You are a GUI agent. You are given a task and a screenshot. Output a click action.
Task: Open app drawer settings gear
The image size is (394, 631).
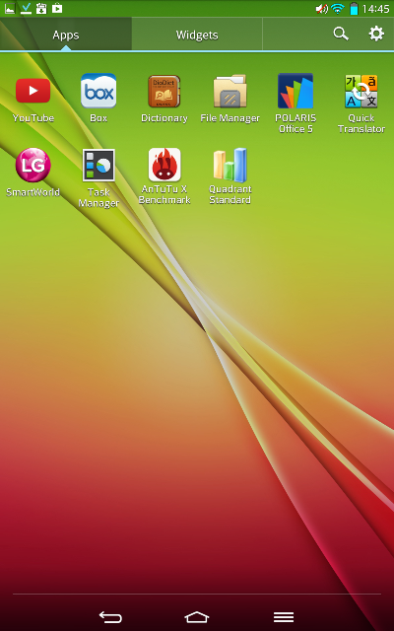coord(376,34)
